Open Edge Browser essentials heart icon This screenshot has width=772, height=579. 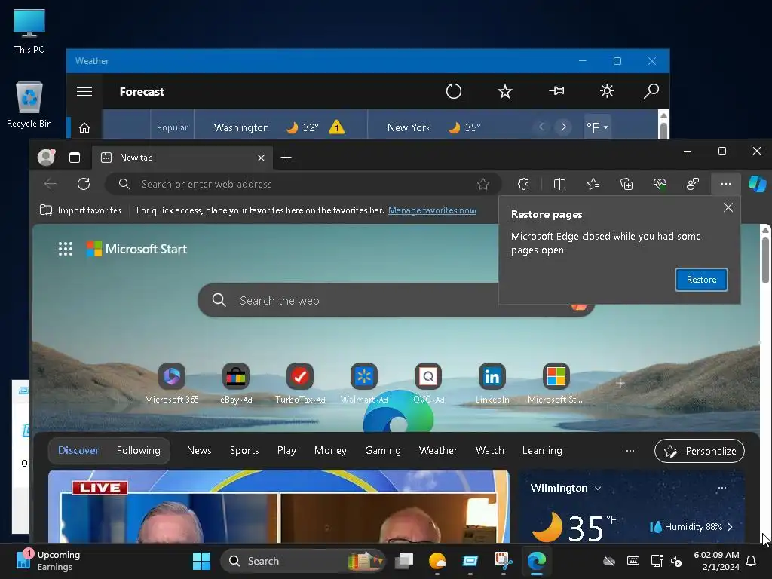click(x=660, y=184)
